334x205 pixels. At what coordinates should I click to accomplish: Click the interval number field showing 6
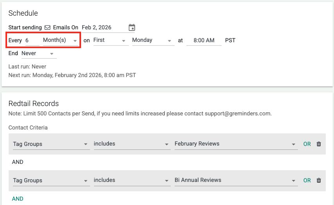pos(32,40)
